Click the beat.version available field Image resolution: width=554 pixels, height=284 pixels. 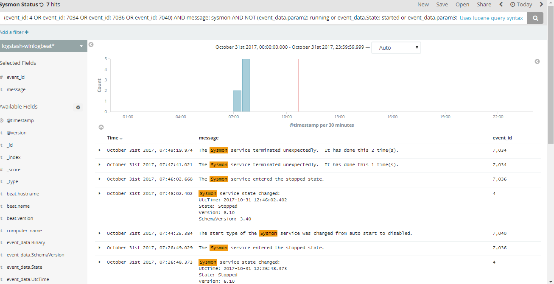tap(20, 218)
